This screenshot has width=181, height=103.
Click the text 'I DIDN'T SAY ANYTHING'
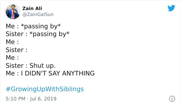[58, 73]
